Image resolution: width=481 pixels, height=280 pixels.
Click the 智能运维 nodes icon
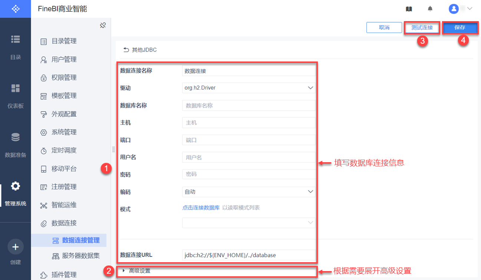pos(44,205)
